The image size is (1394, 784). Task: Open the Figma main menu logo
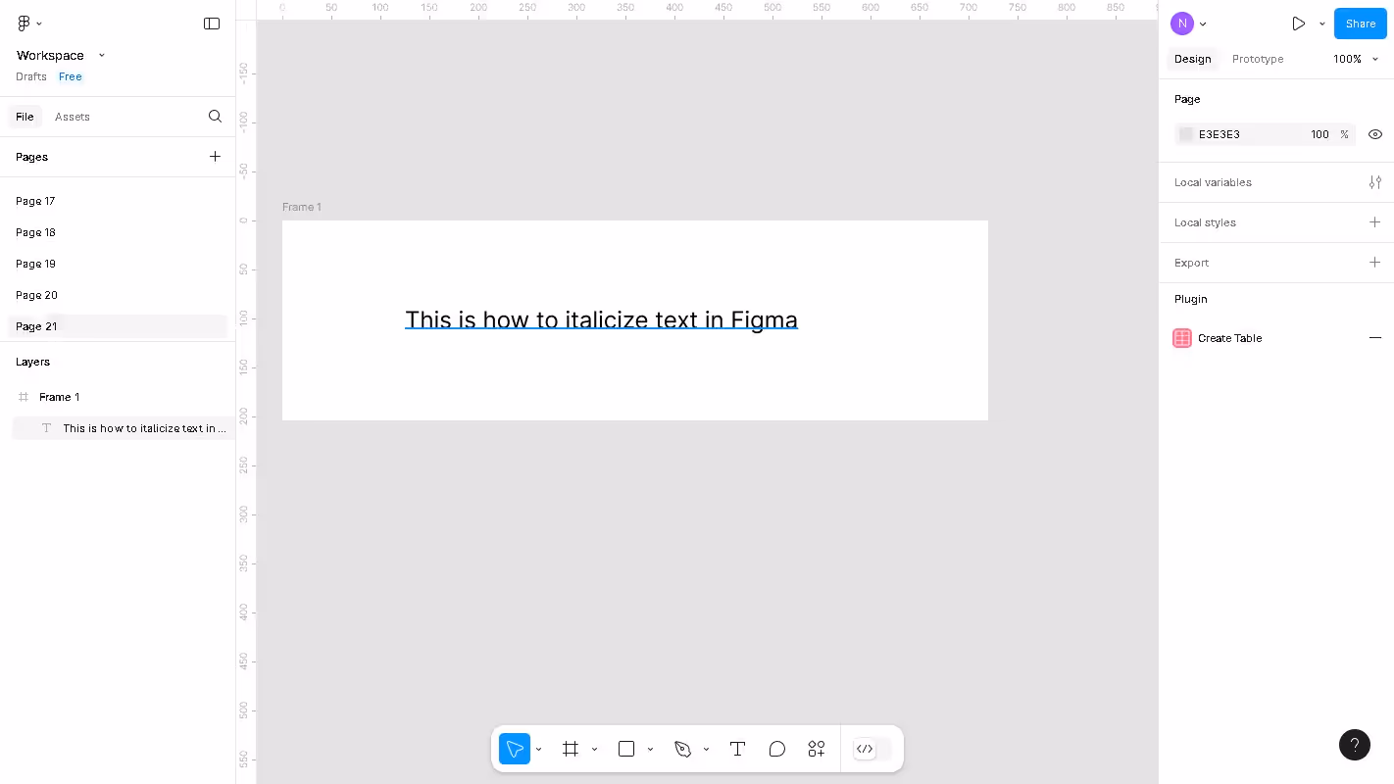coord(25,24)
